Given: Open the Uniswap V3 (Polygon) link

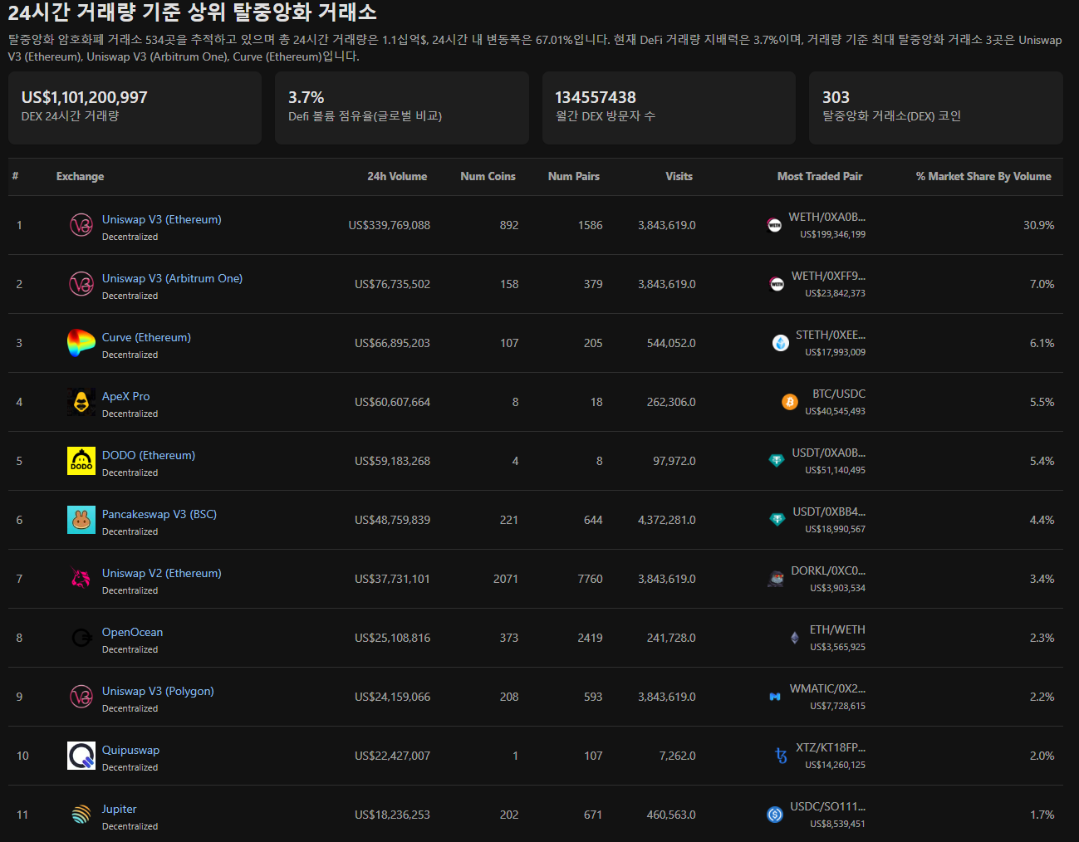Looking at the screenshot, I should (x=158, y=691).
